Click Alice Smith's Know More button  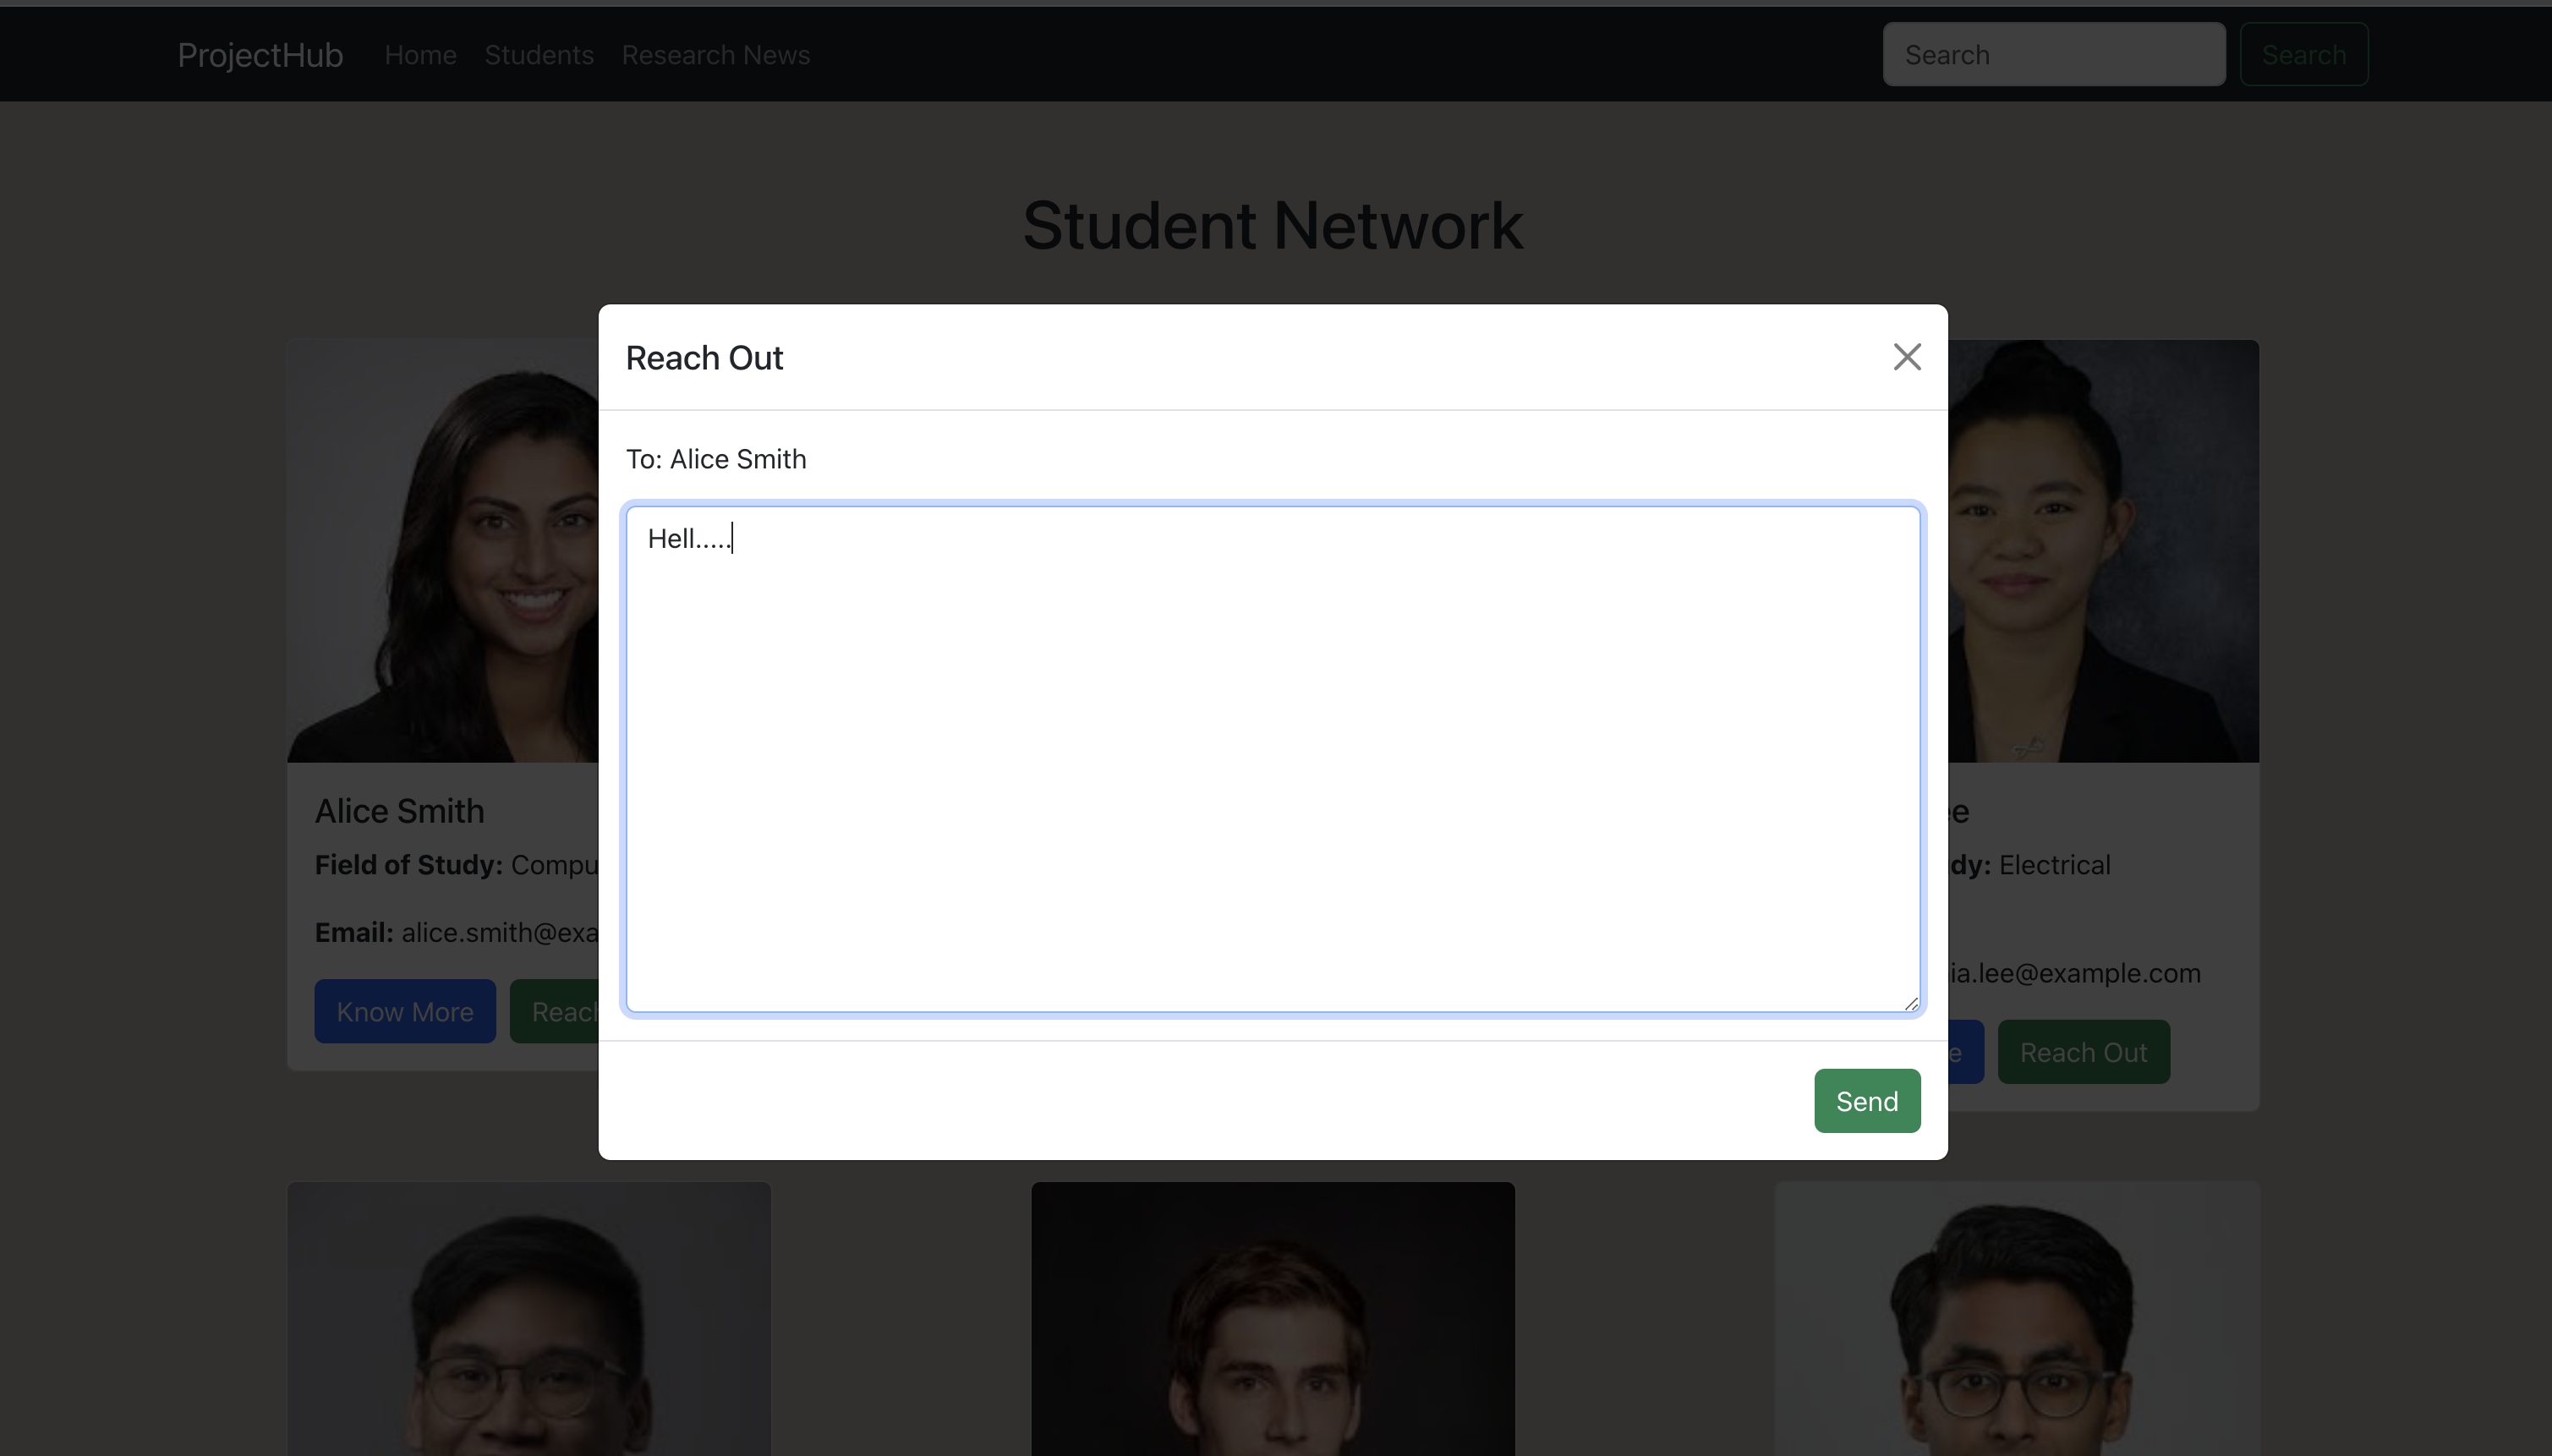405,1012
